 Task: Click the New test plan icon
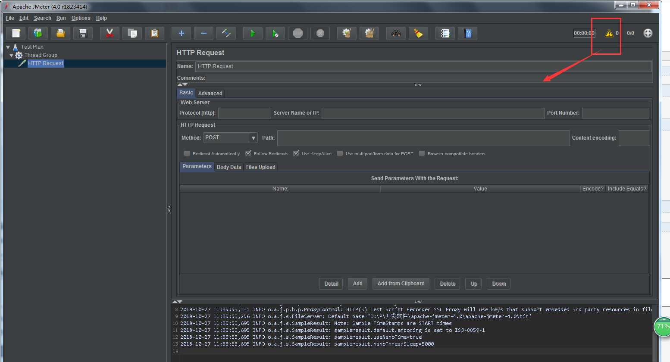(16, 33)
